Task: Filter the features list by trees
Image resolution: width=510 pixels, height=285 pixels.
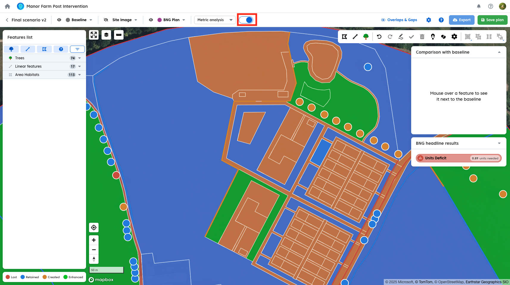Action: pyautogui.click(x=11, y=49)
